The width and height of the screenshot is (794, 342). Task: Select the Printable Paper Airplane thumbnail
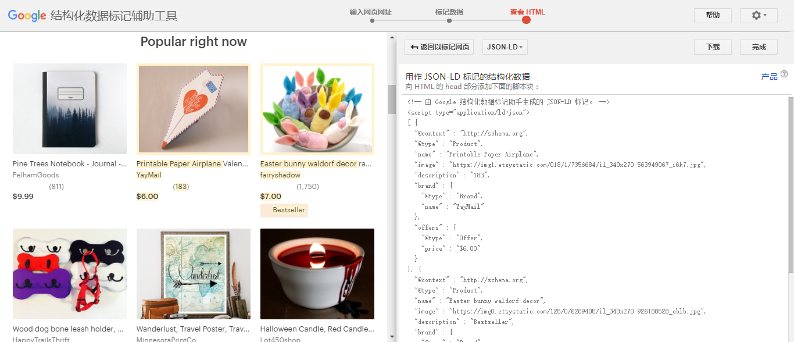point(194,109)
